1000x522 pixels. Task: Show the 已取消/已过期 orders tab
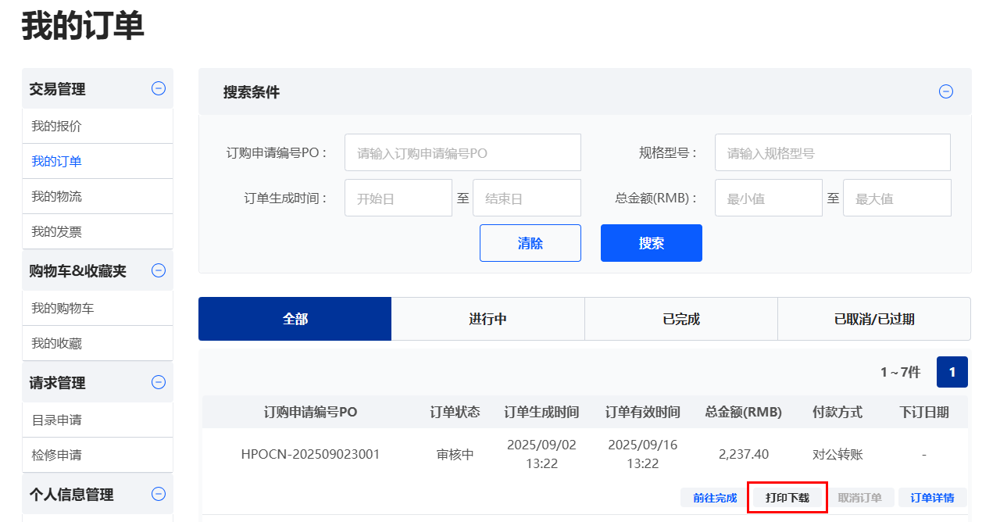873,319
